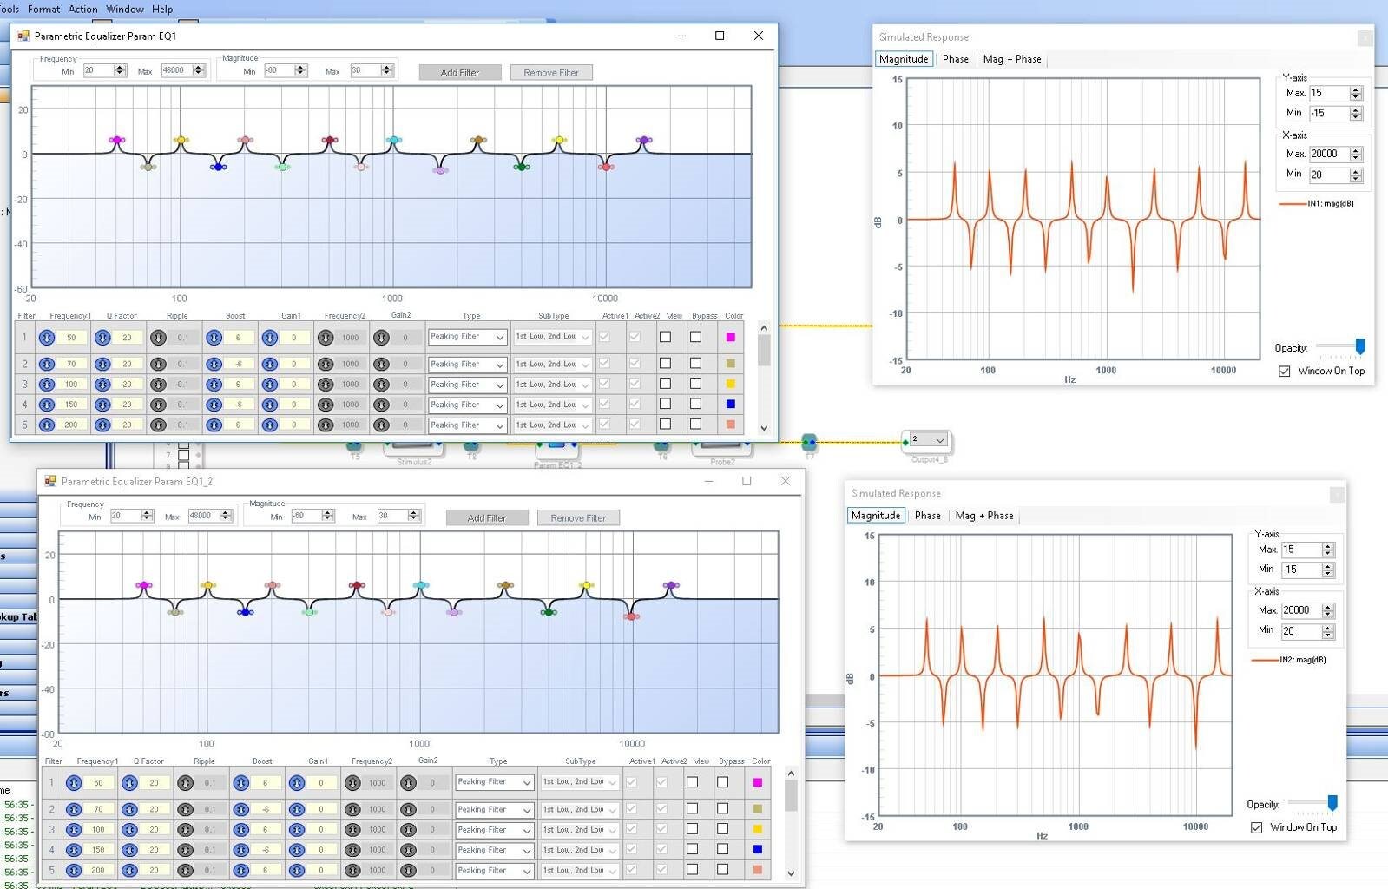Tick View checkbox for filter 1 in Param EQ1
This screenshot has width=1388, height=889.
pyautogui.click(x=665, y=337)
